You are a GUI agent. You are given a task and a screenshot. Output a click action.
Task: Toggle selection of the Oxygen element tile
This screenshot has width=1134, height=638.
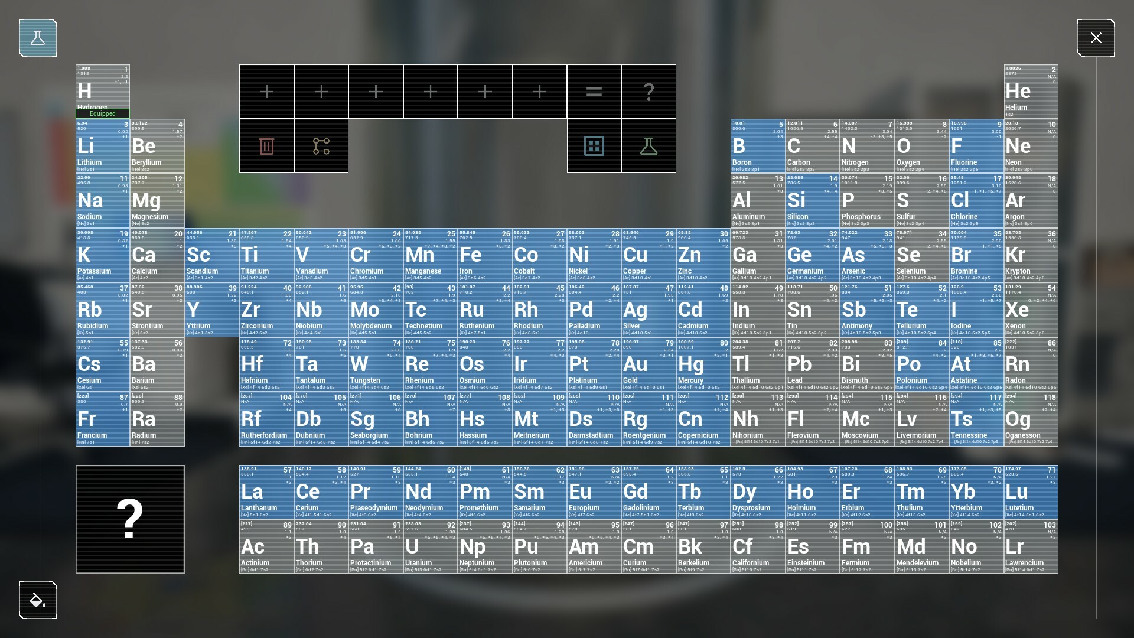(x=921, y=145)
